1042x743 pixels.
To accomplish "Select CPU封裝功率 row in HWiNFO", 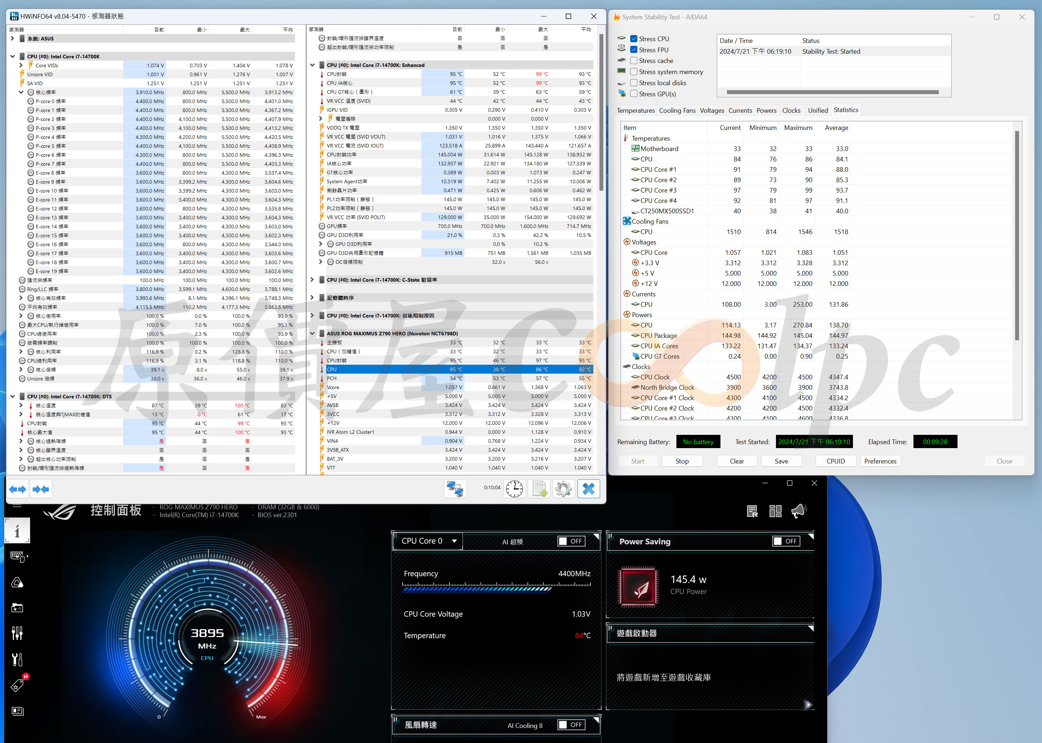I will pos(456,155).
